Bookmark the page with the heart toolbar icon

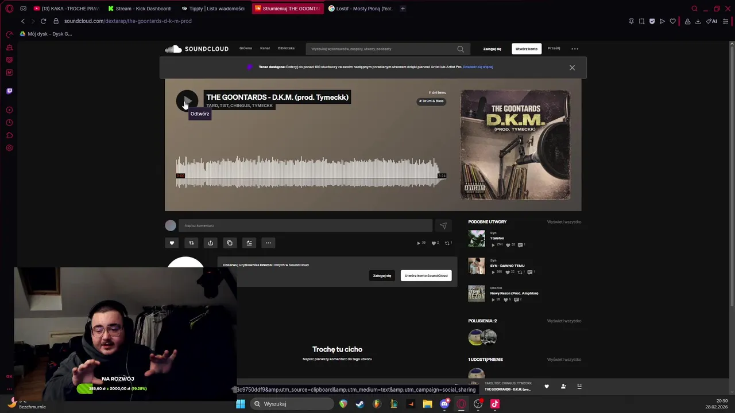point(672,21)
